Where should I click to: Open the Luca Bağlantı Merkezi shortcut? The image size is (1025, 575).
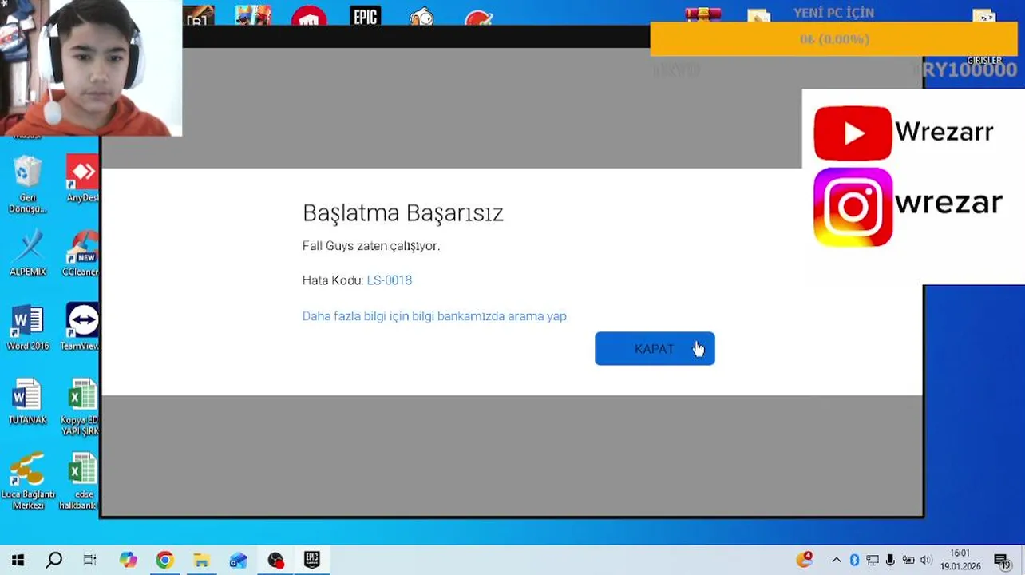28,481
